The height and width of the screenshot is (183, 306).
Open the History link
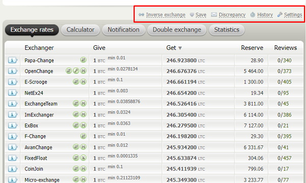pos(265,15)
